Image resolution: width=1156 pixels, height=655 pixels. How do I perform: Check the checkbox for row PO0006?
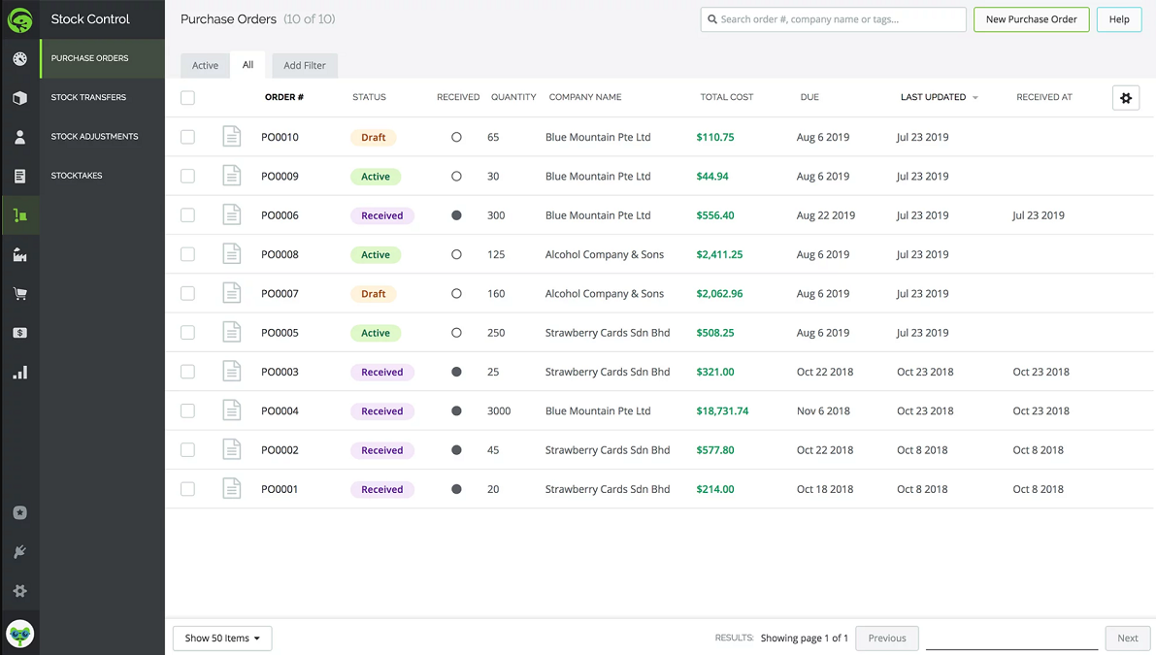[x=187, y=214]
